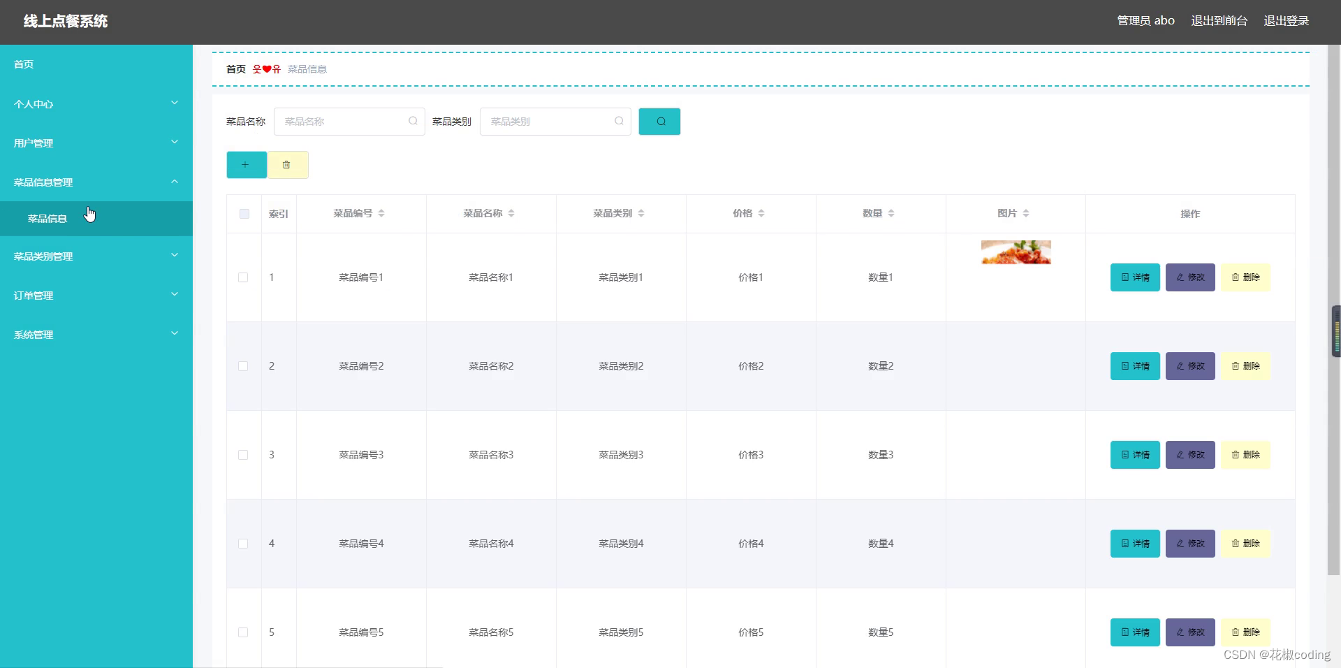
Task: Click the 操作 column header
Action: point(1190,214)
